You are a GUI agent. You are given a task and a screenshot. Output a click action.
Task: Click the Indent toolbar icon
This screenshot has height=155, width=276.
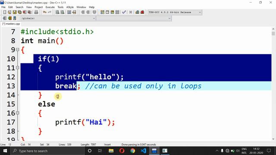tap(83, 12)
